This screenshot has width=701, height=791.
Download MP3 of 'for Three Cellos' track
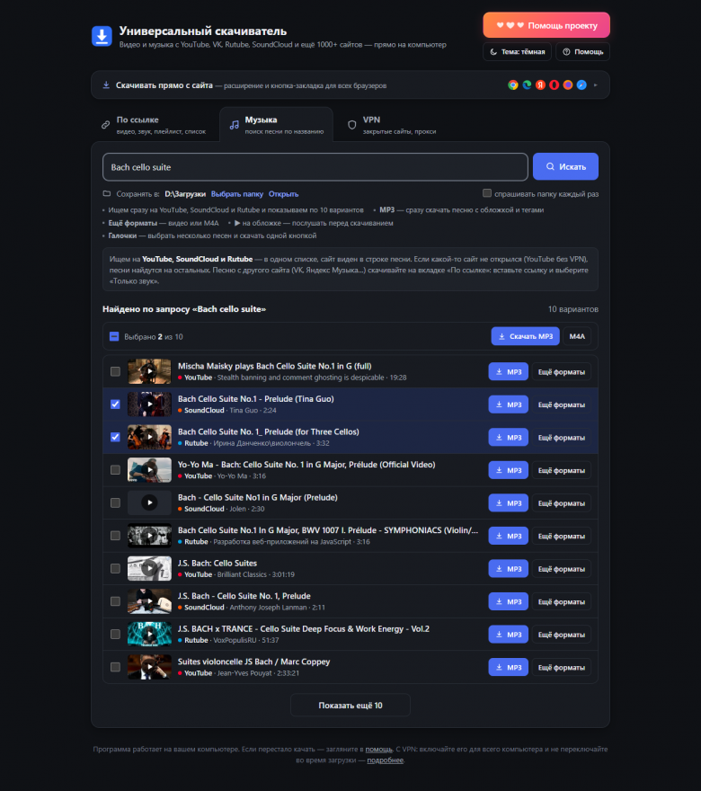(509, 438)
